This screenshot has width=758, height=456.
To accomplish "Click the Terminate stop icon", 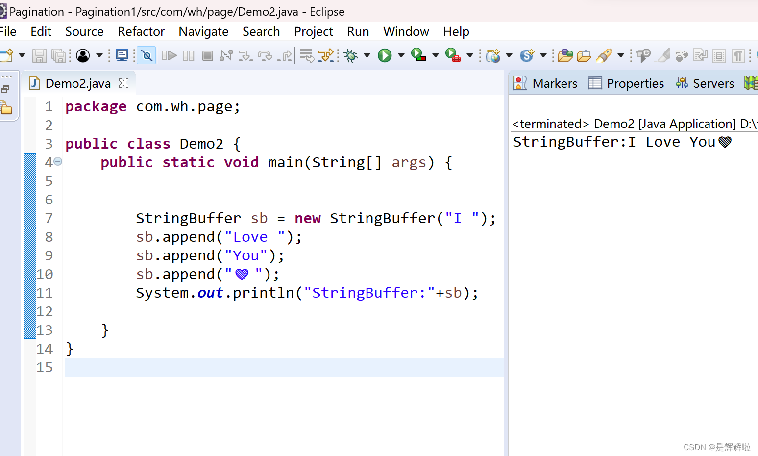I will pyautogui.click(x=208, y=55).
